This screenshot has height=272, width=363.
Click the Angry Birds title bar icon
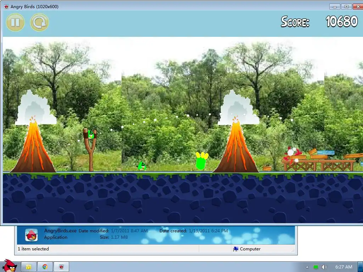tap(6, 6)
